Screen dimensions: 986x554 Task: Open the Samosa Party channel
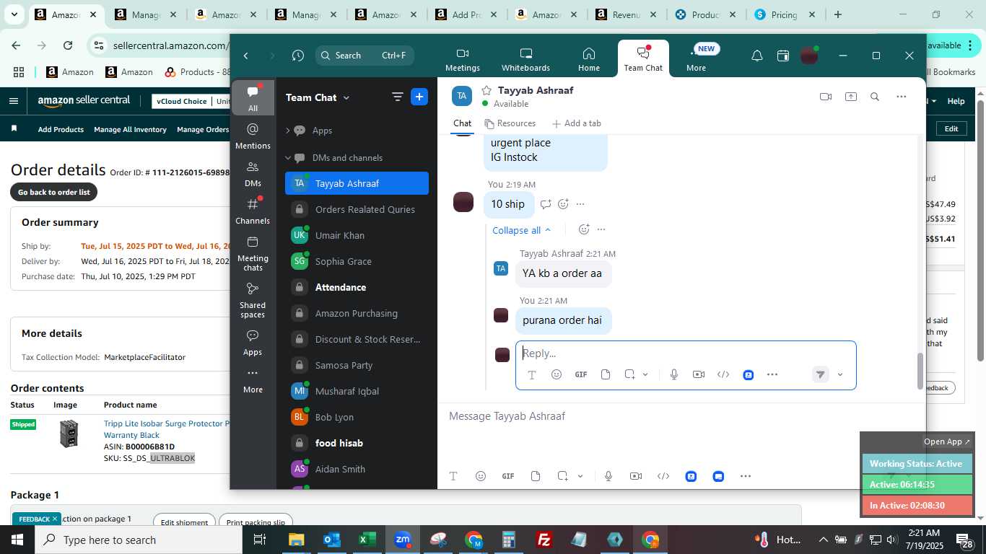[357, 365]
